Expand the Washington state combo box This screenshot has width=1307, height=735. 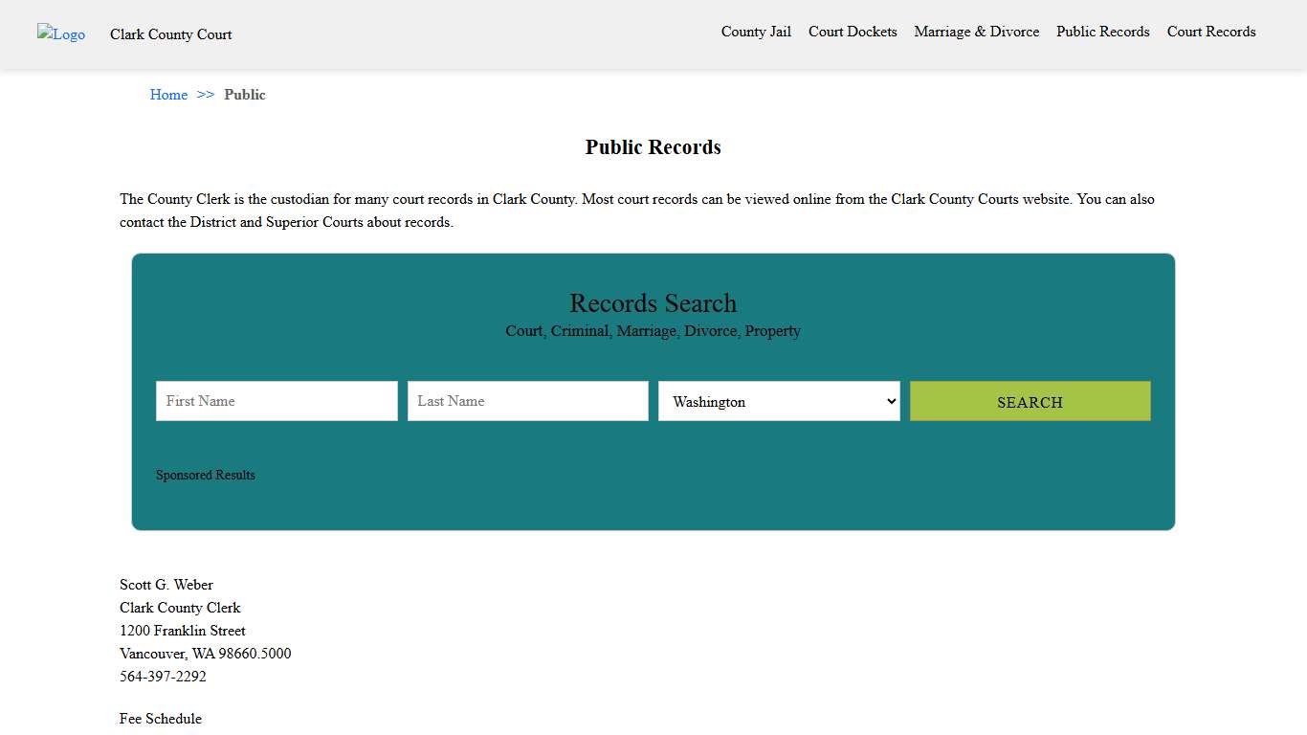pyautogui.click(x=779, y=401)
